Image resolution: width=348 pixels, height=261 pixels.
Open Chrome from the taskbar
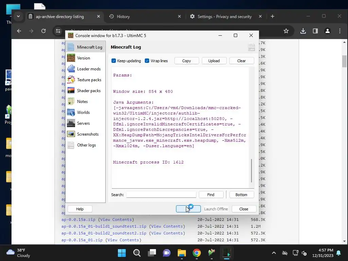pos(197,253)
